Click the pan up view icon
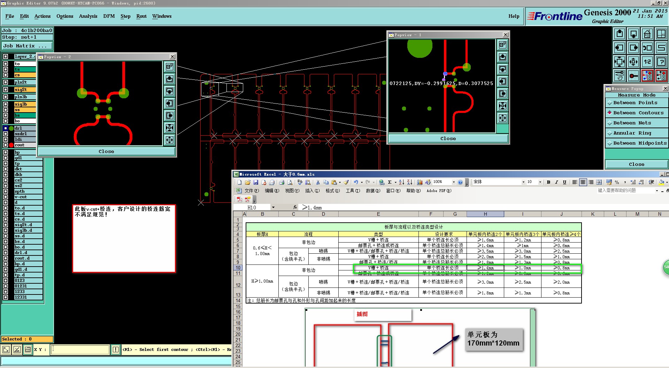 (620, 34)
